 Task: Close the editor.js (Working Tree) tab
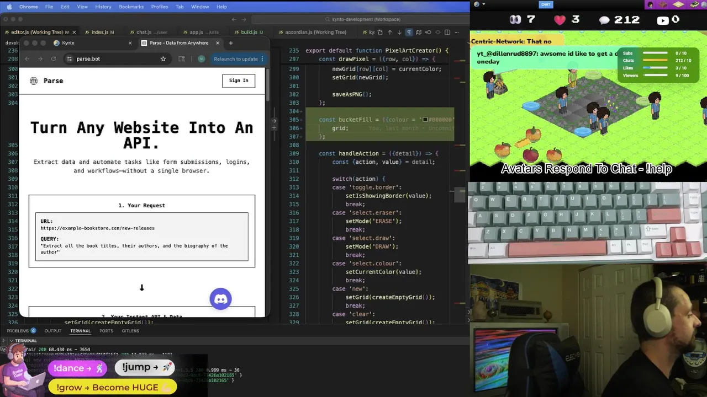tap(75, 32)
